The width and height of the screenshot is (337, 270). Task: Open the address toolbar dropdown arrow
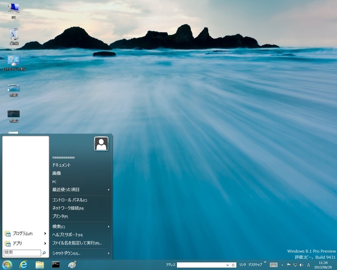(x=227, y=265)
